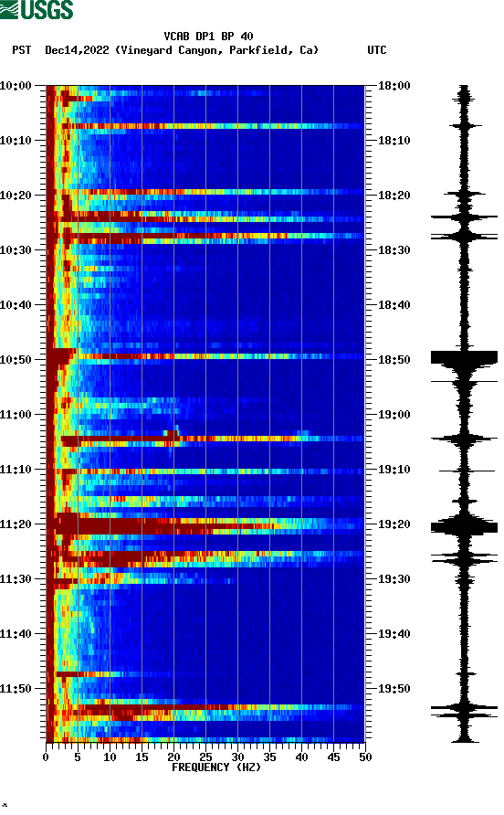The image size is (504, 815).
Task: Click the 18:30 UTC time label
Action: pyautogui.click(x=394, y=250)
